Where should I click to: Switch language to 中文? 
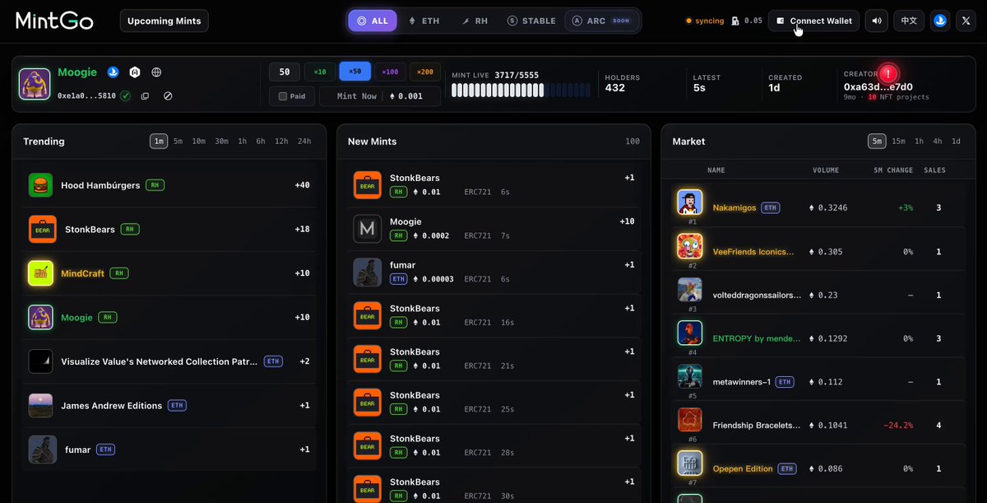tap(908, 21)
